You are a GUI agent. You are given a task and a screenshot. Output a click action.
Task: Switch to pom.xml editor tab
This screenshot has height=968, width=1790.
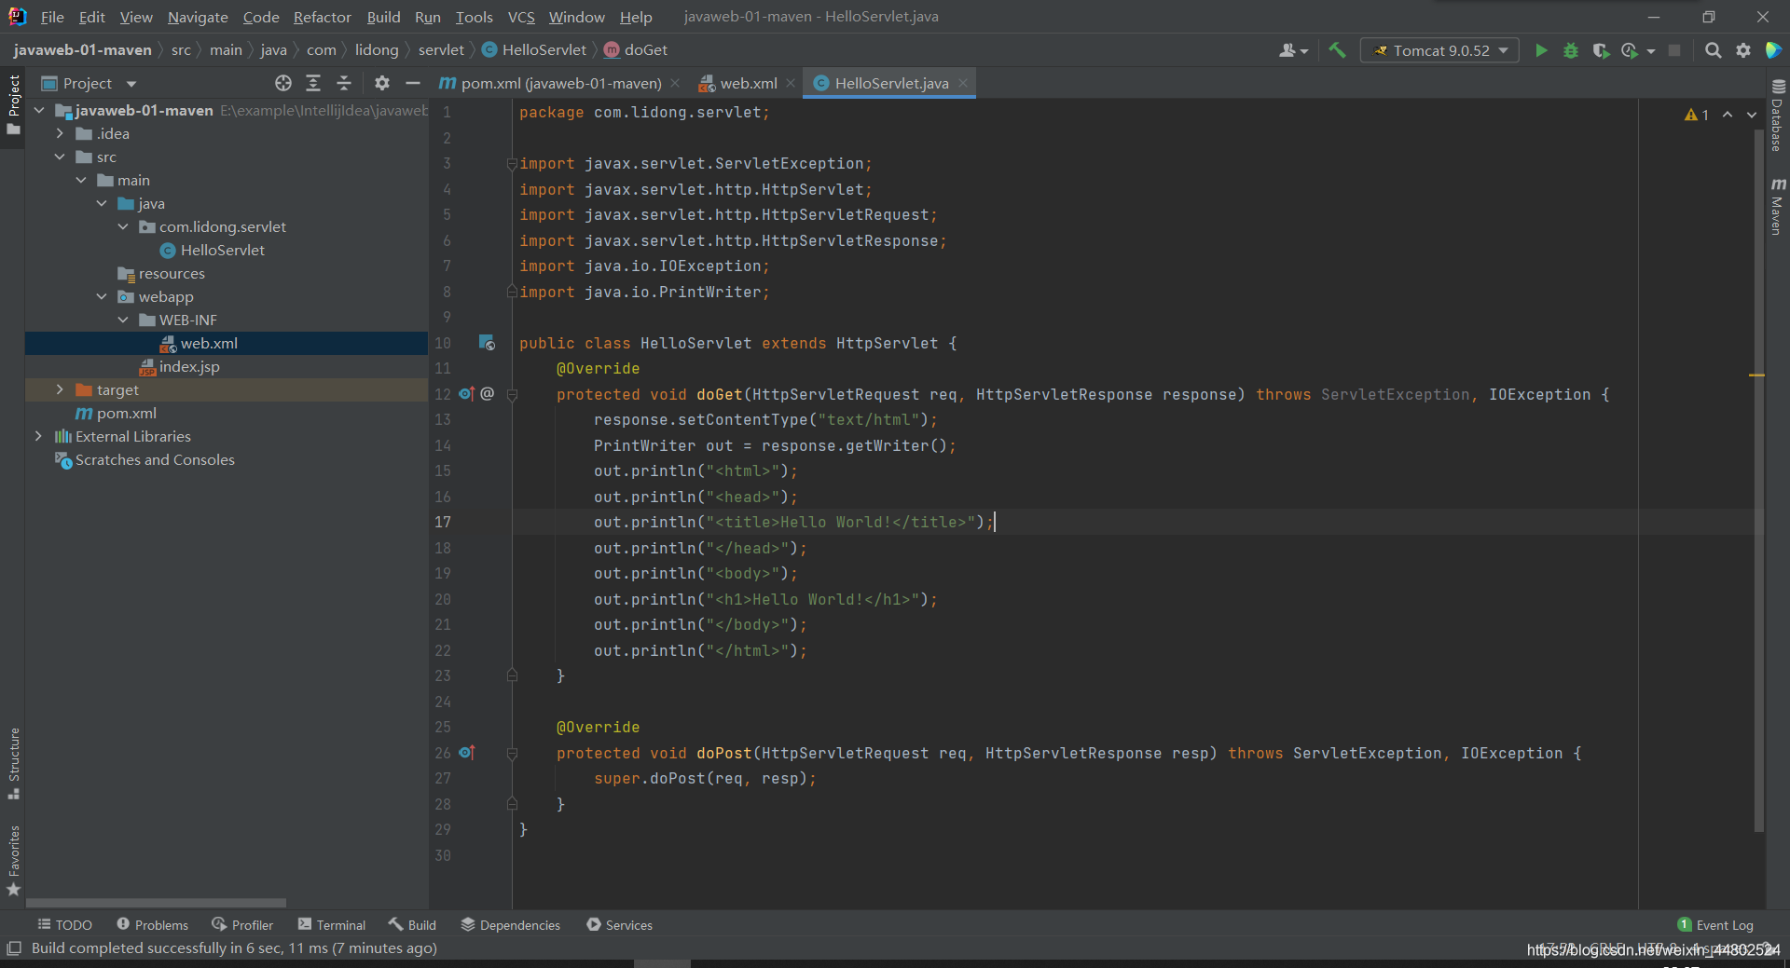coord(559,83)
